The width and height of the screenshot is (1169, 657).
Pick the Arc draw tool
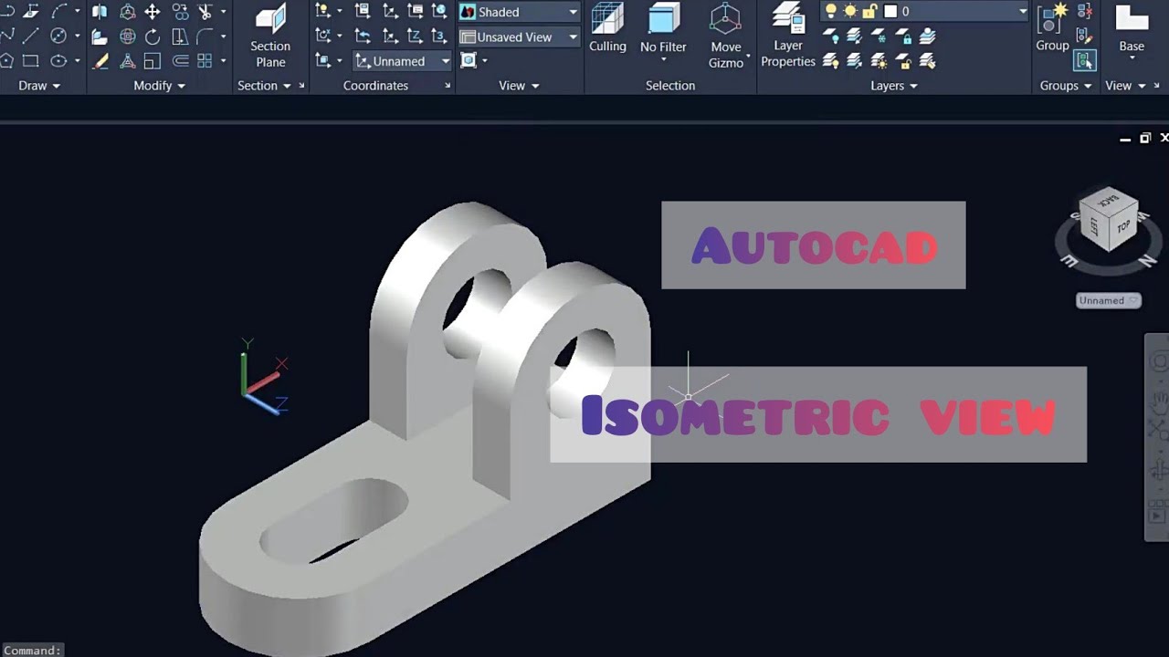[x=58, y=12]
